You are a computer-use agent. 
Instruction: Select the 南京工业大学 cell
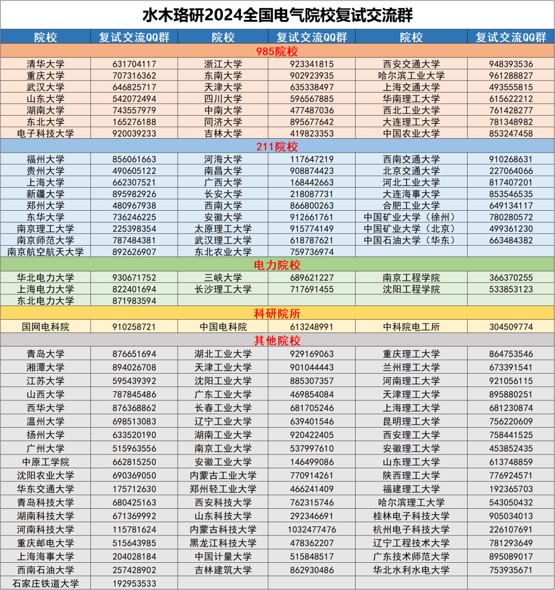223,449
